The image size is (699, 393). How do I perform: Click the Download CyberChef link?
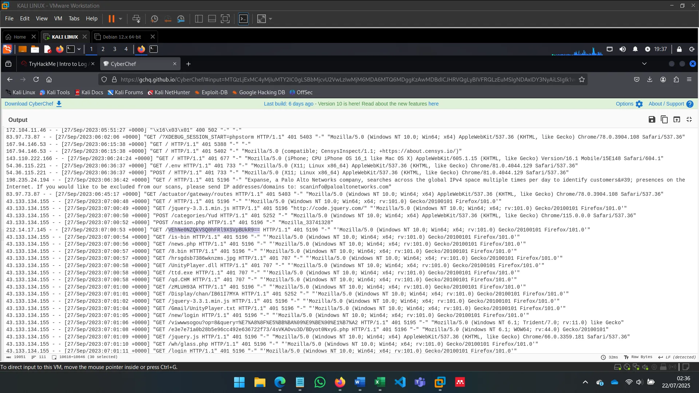28,104
